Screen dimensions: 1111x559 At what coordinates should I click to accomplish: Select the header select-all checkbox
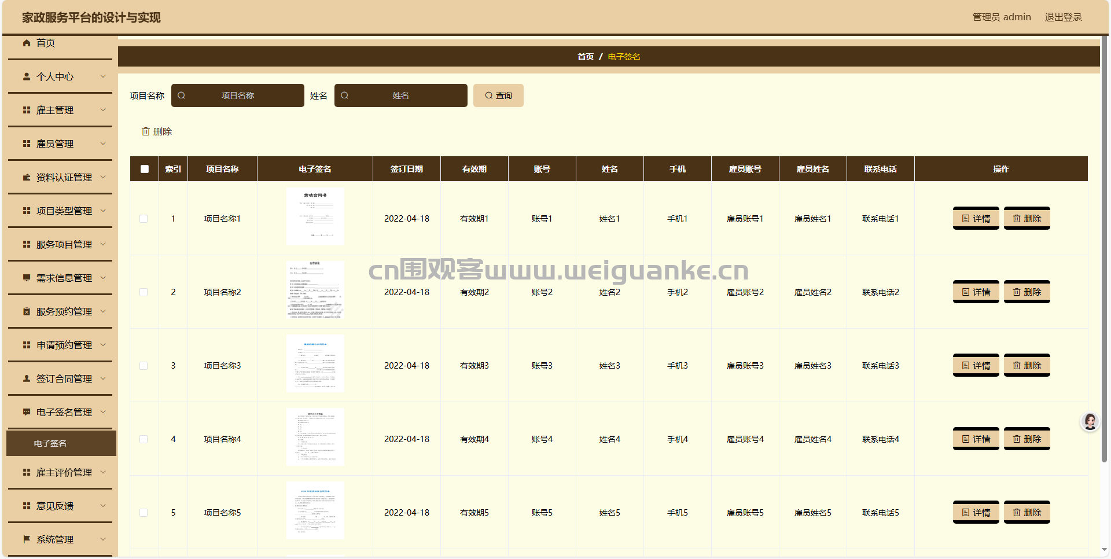coord(145,169)
